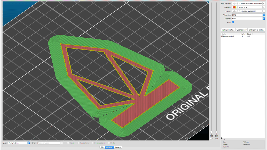Screen dimensions: 267x150
Task: Click the Slice now button label
Action: (243, 30)
